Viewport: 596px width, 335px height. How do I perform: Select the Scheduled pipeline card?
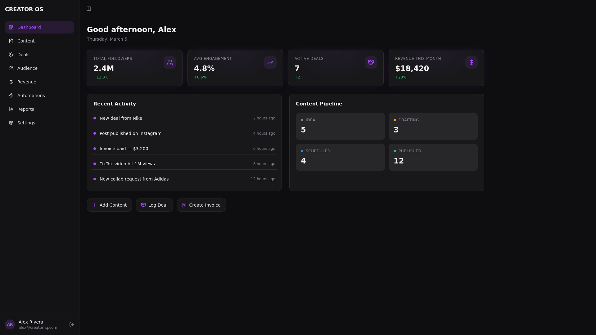(x=340, y=157)
